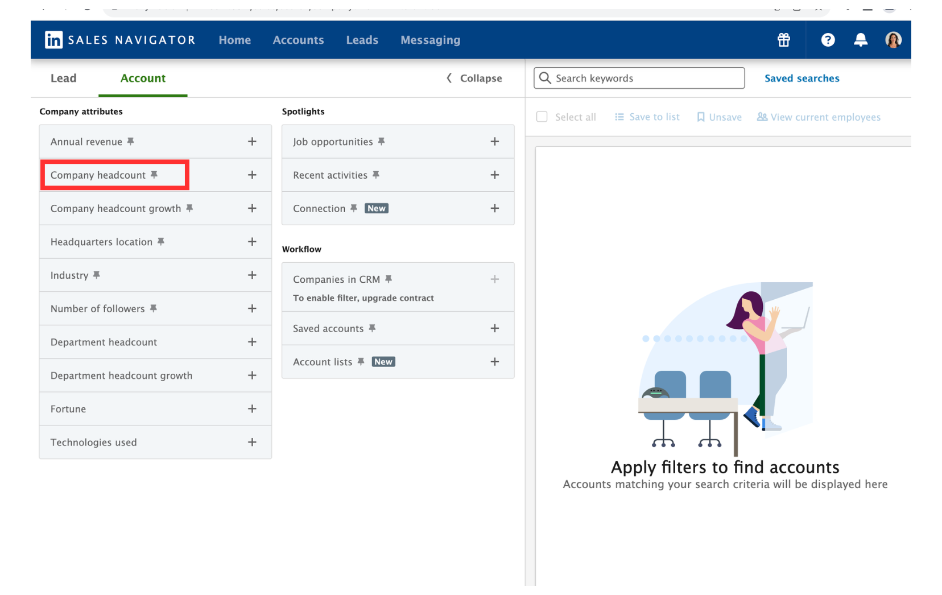Open Saved searches link

pos(801,78)
